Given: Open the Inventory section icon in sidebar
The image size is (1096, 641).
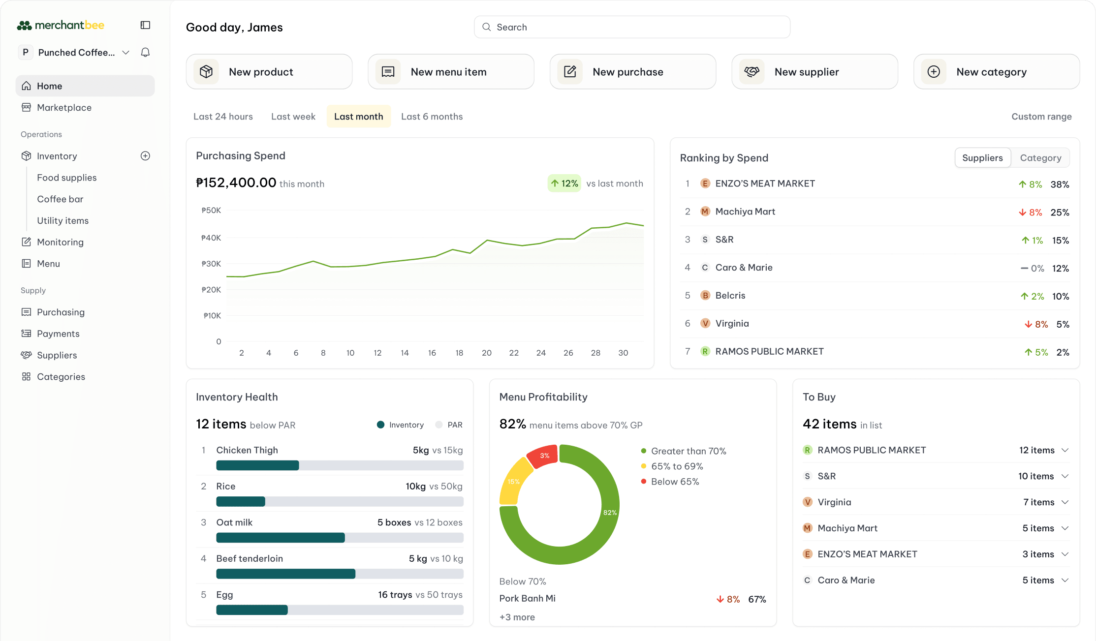Looking at the screenshot, I should click(26, 156).
